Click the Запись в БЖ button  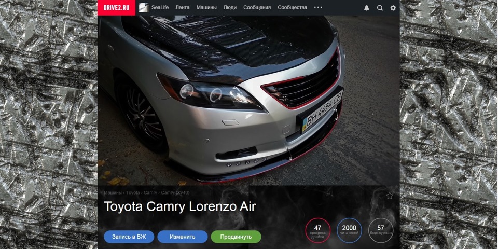click(129, 237)
